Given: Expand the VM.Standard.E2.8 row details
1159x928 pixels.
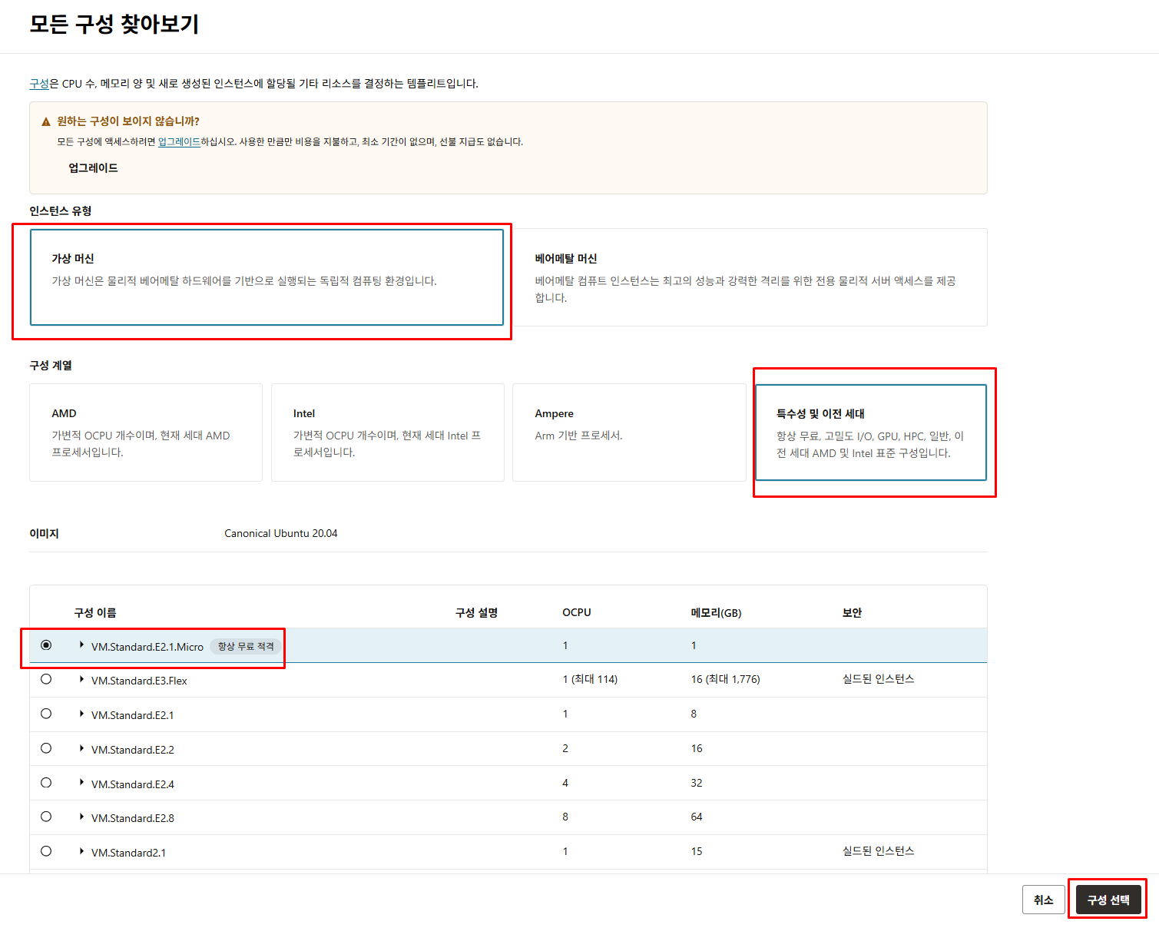Looking at the screenshot, I should [81, 817].
